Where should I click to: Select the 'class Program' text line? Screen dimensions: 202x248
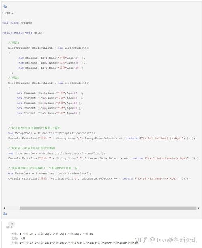[x=17, y=23]
